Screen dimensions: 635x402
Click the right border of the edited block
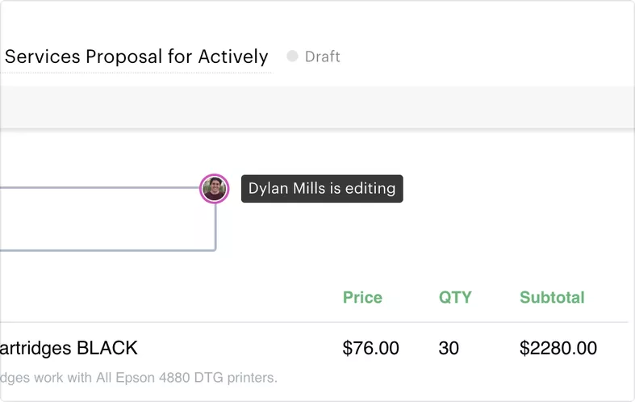(215, 230)
